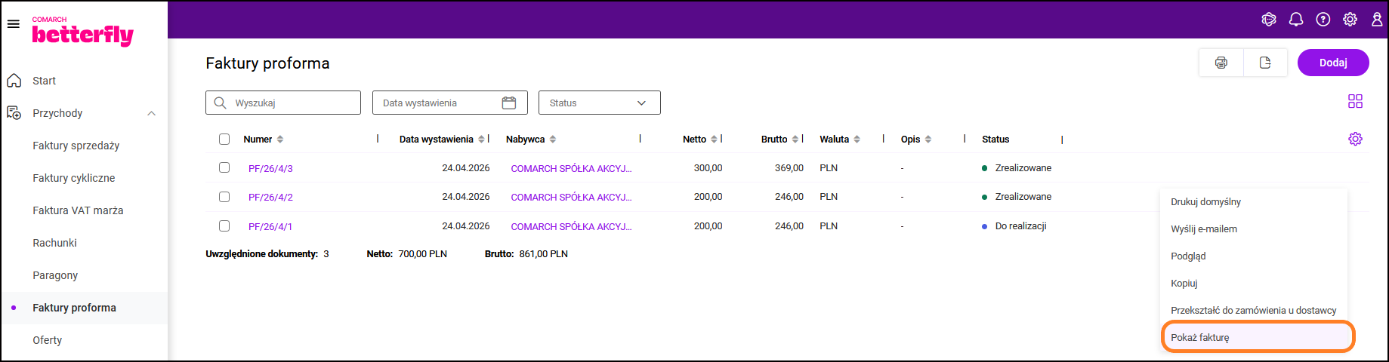Collapse the Przychody sidebar section
This screenshot has width=1389, height=362.
pyautogui.click(x=151, y=113)
